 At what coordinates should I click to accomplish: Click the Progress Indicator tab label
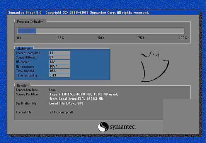pyautogui.click(x=30, y=22)
